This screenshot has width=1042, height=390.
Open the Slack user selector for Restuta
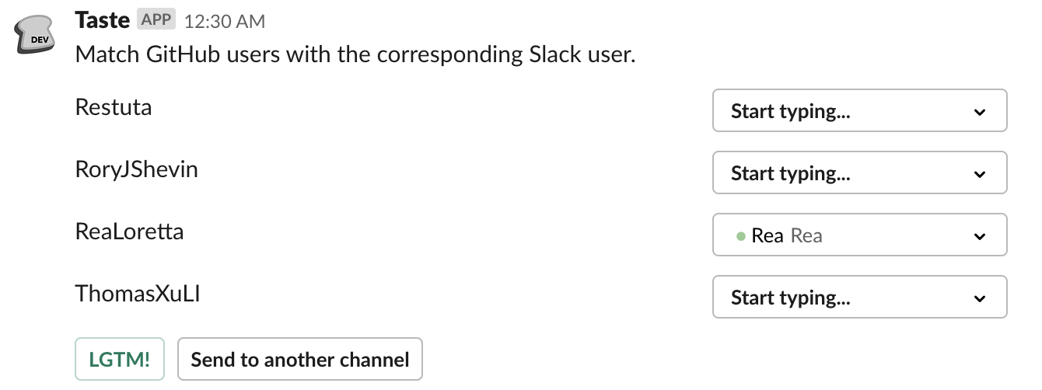(x=859, y=111)
